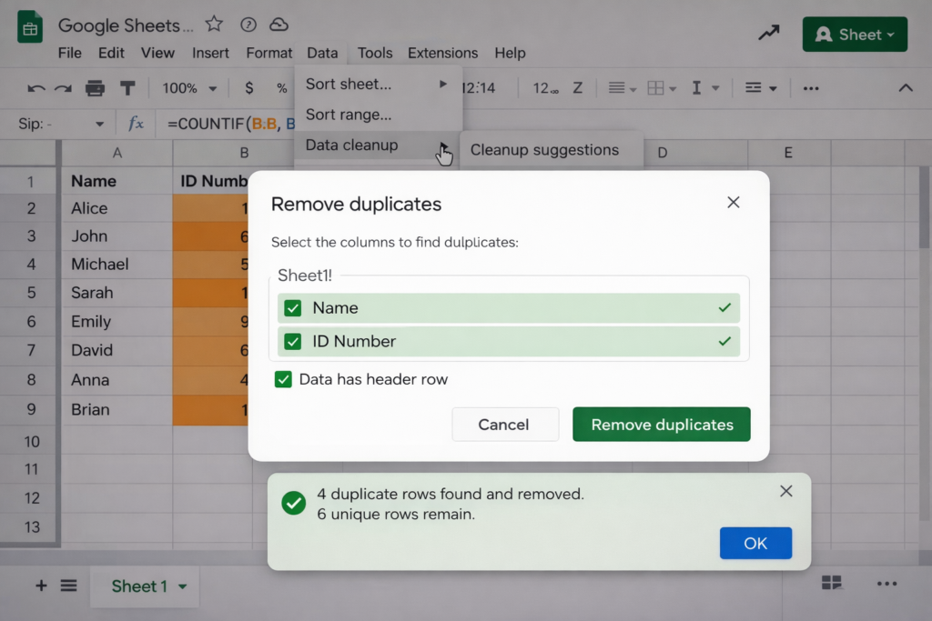Open the all sheets list icon

[69, 586]
